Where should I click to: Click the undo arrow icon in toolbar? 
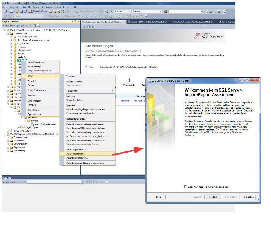pos(81,12)
